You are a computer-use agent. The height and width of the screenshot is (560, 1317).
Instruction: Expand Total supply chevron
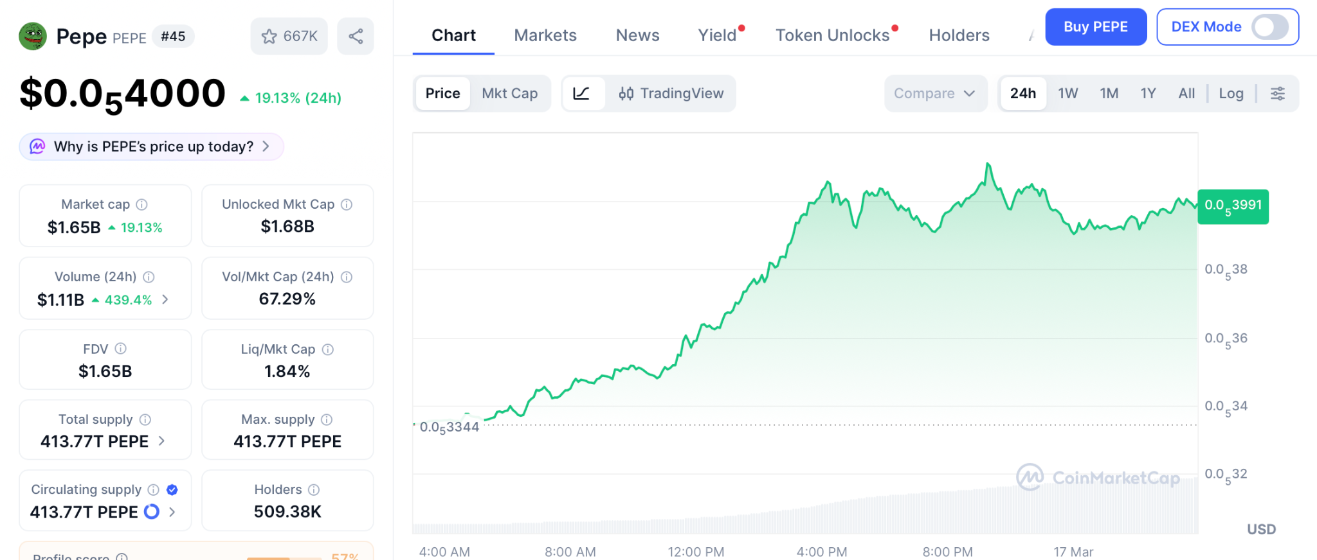click(x=161, y=441)
